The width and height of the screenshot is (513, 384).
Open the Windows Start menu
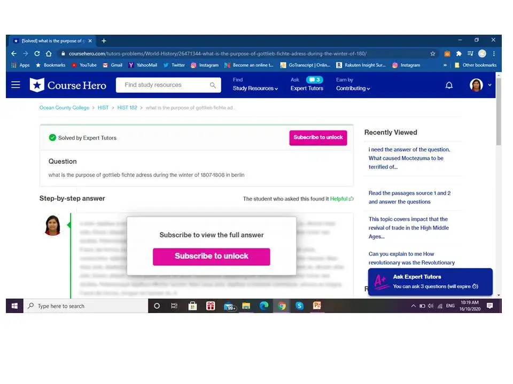click(x=14, y=306)
